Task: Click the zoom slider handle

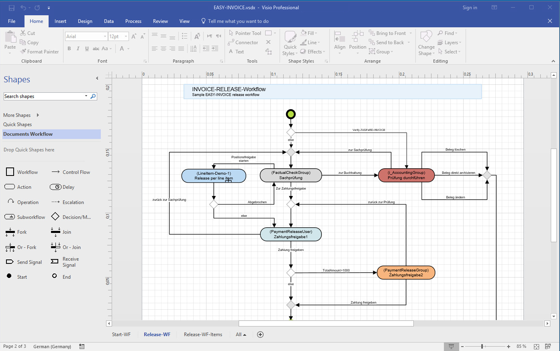Action: (x=482, y=346)
